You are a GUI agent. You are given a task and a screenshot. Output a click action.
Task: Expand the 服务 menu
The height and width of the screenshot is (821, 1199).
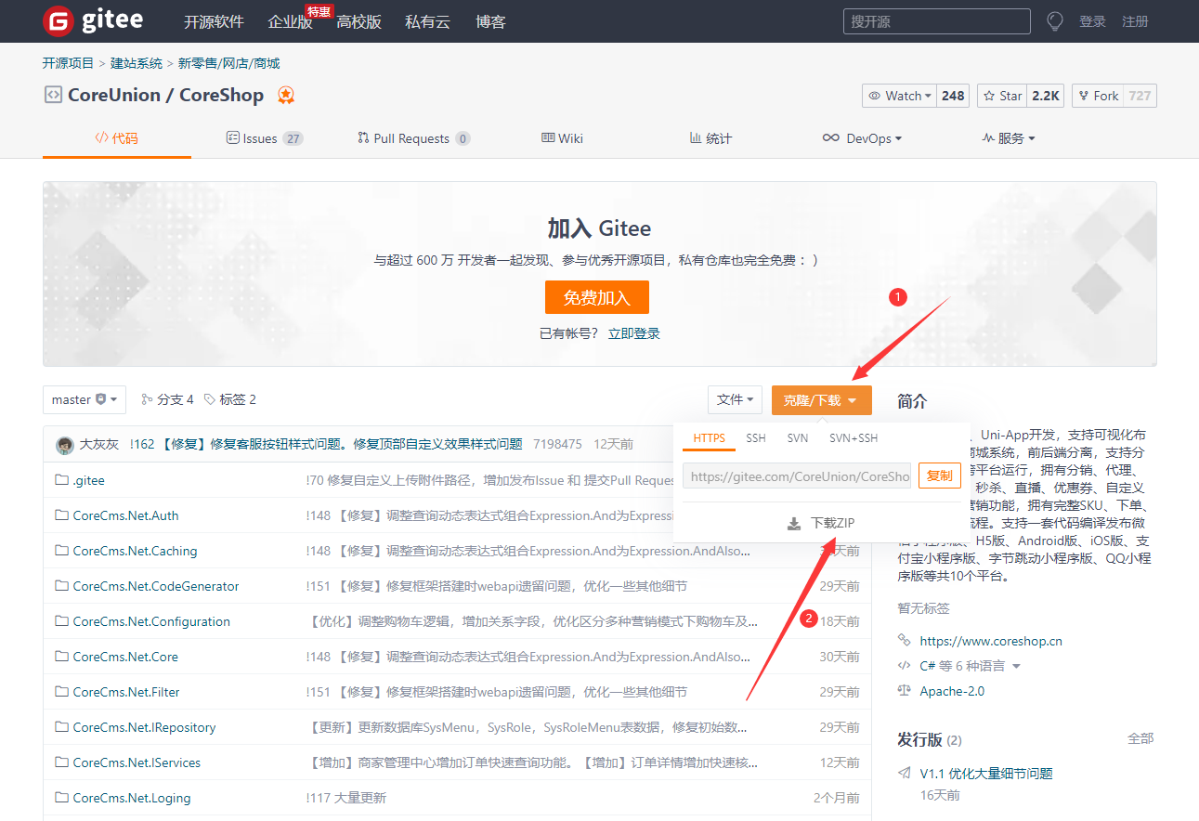1008,138
